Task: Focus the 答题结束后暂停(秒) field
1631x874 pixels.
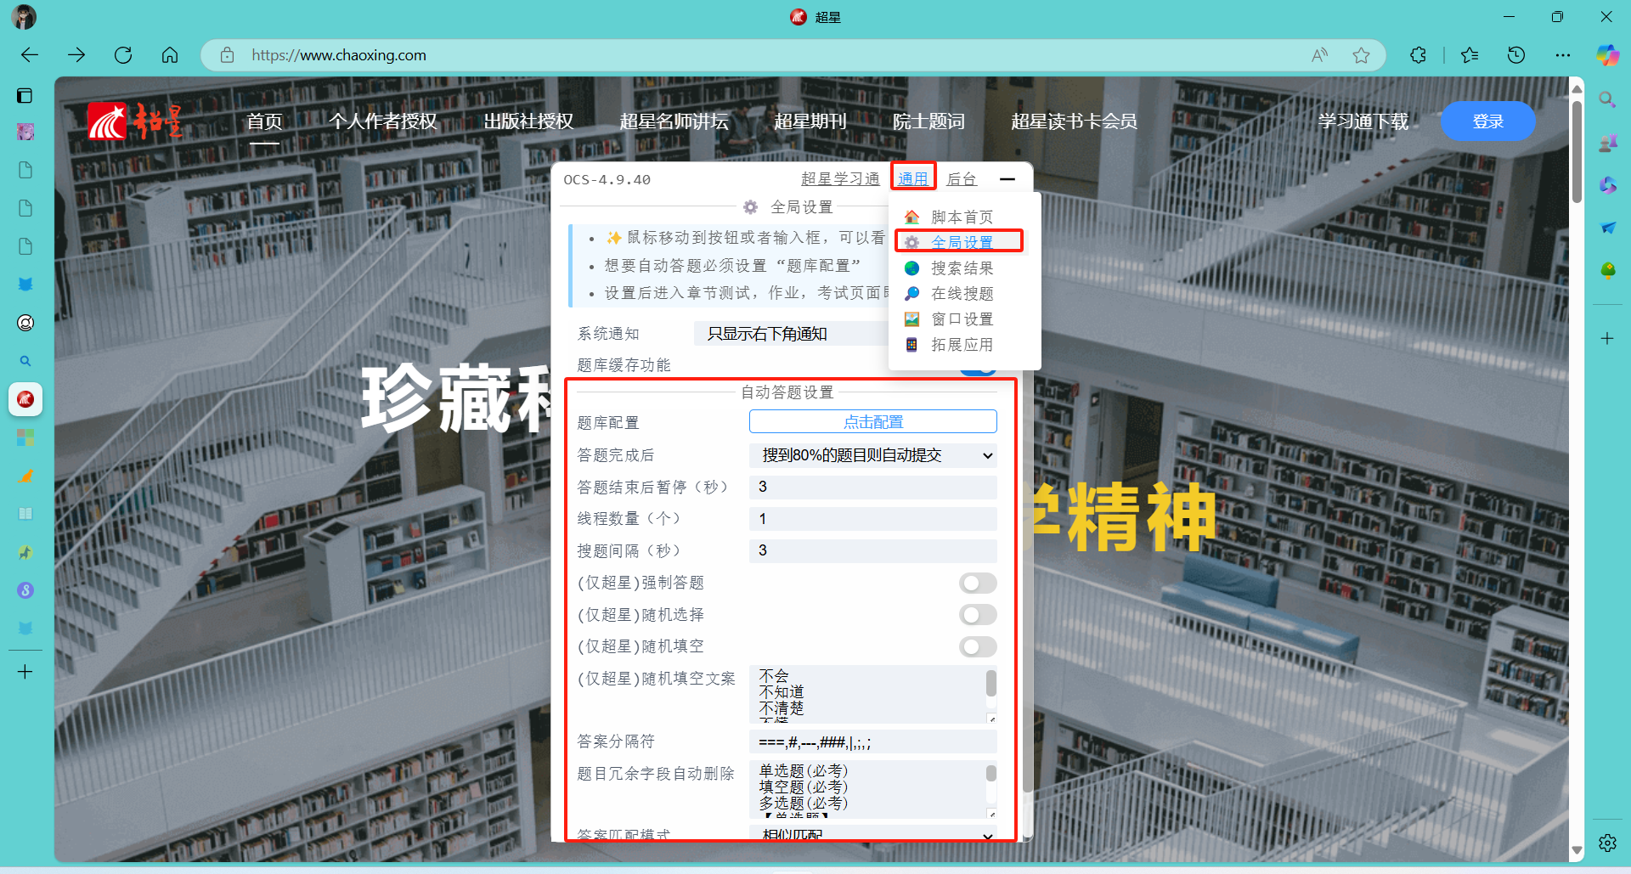Action: pyautogui.click(x=873, y=487)
